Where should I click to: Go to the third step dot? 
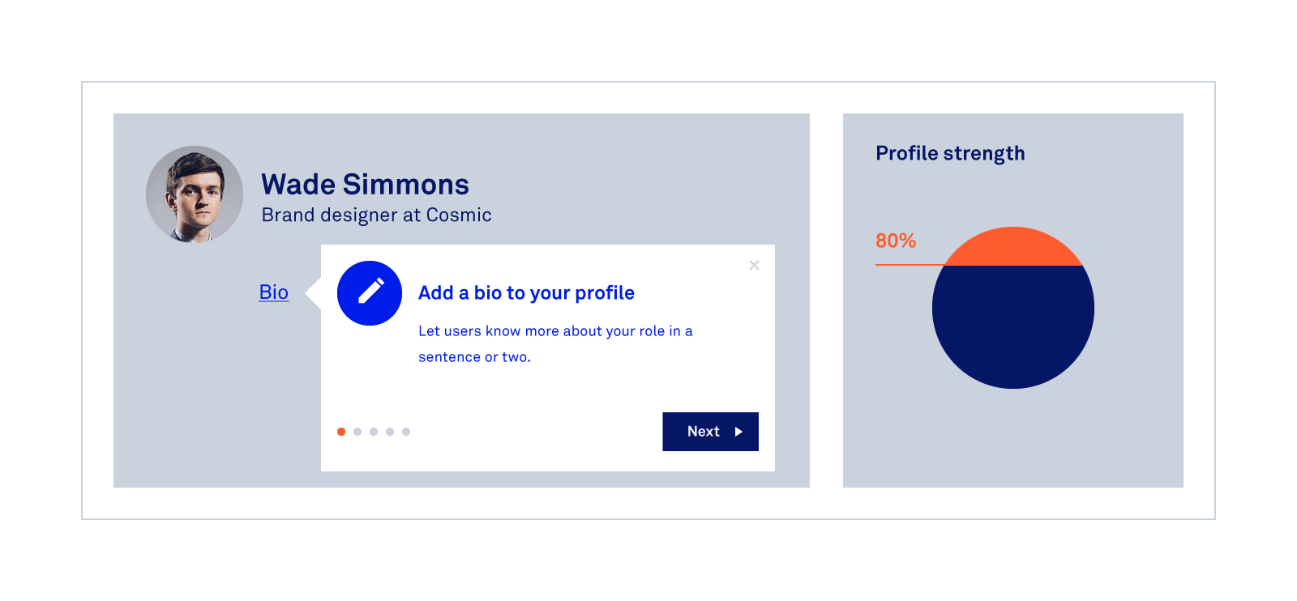point(374,432)
